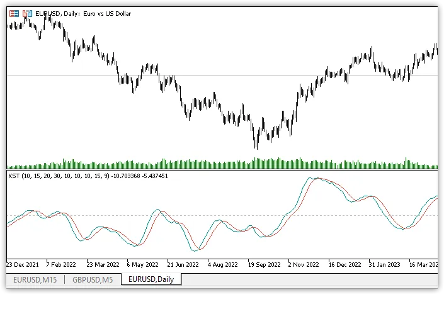
Task: Click the 21 Jun 2022 date label
Action: coord(183,265)
